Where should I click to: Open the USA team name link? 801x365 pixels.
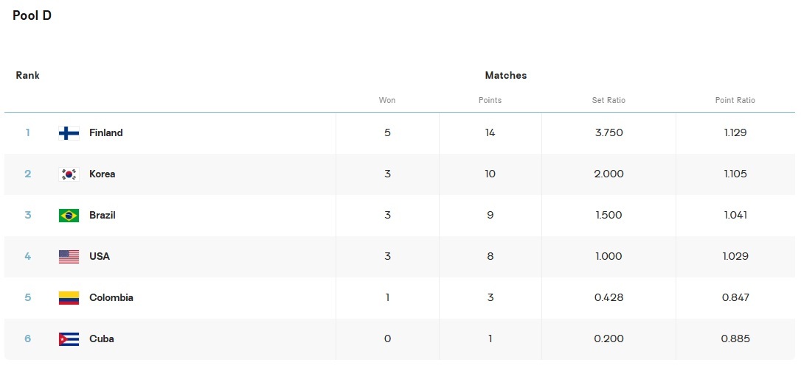(100, 257)
